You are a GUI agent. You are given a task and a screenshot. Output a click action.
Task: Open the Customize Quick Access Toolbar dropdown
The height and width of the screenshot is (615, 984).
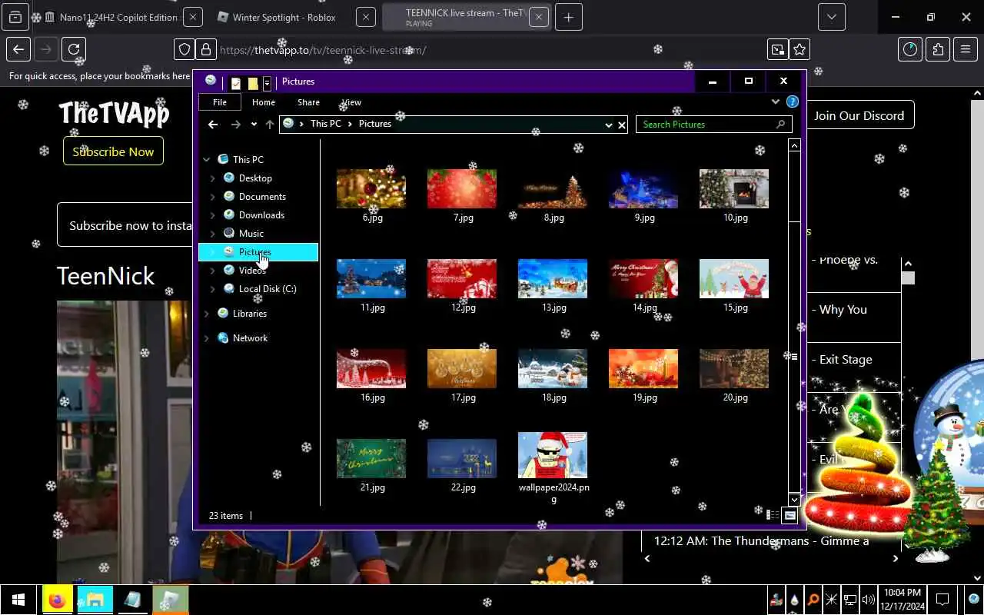click(x=267, y=83)
